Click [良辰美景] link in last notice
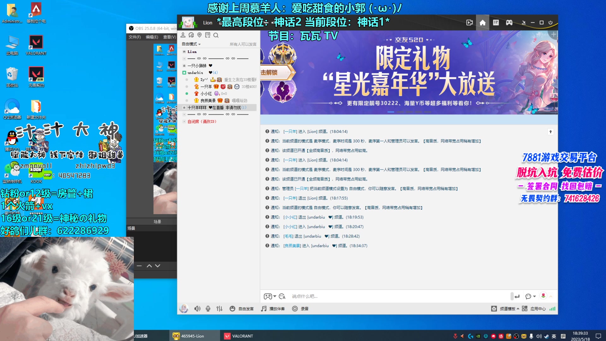Screen dimensions: 606x341 tap(292, 246)
